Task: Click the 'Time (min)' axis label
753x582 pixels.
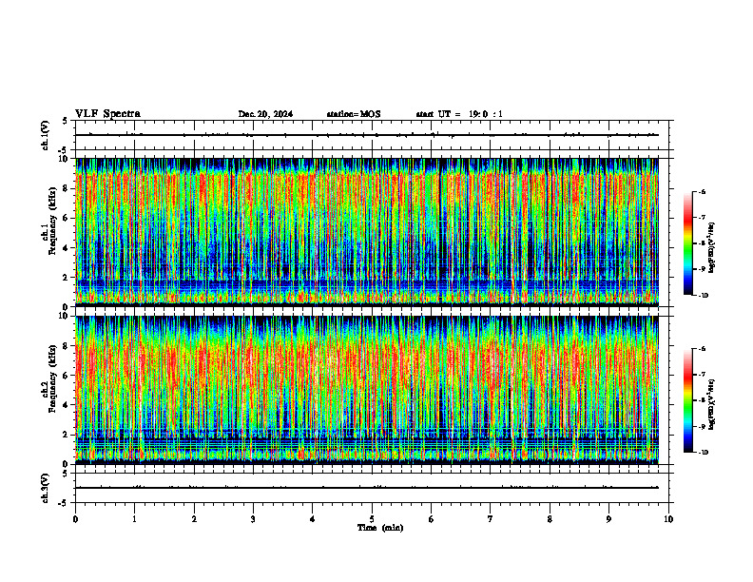Action: click(380, 528)
